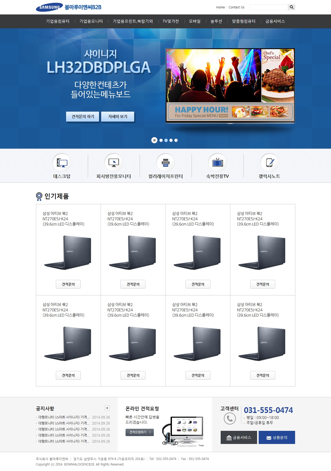
Task: Open 기업용모니터 menu
Action: pos(91,21)
